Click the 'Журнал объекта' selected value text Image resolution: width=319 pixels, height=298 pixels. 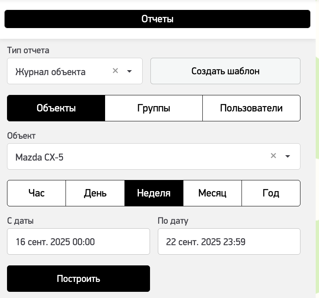click(50, 72)
